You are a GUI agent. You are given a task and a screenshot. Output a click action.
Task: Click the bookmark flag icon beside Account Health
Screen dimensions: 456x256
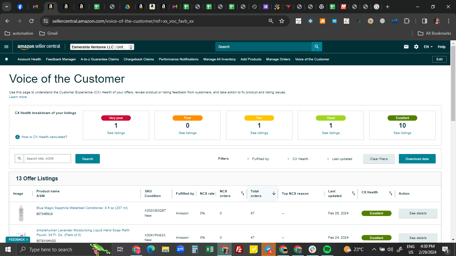(6, 59)
